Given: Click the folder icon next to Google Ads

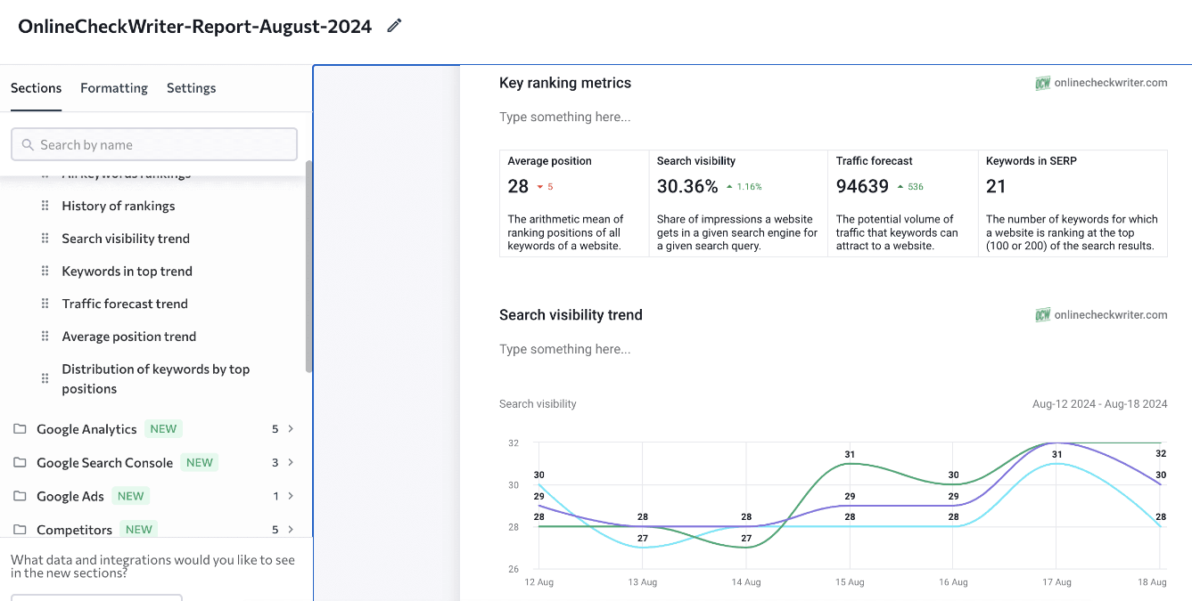Looking at the screenshot, I should 19,496.
